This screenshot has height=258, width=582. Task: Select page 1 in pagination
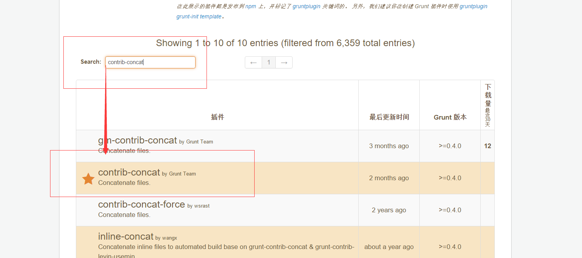(x=269, y=63)
